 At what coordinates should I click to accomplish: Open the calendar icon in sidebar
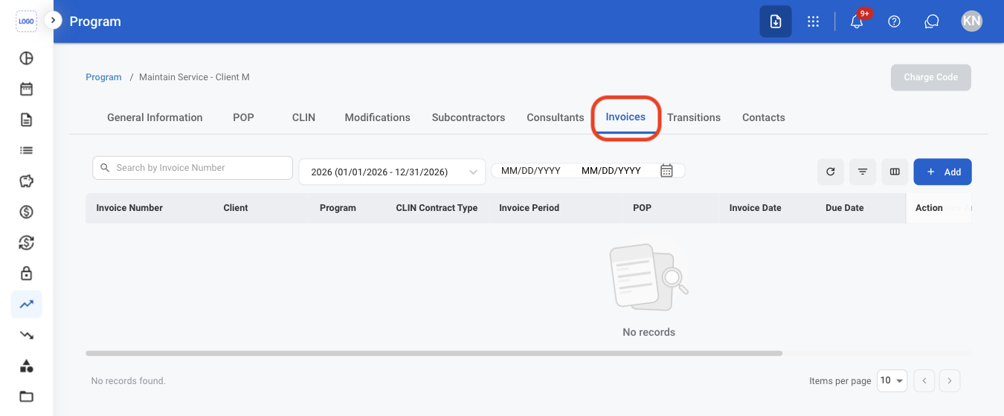[x=26, y=89]
